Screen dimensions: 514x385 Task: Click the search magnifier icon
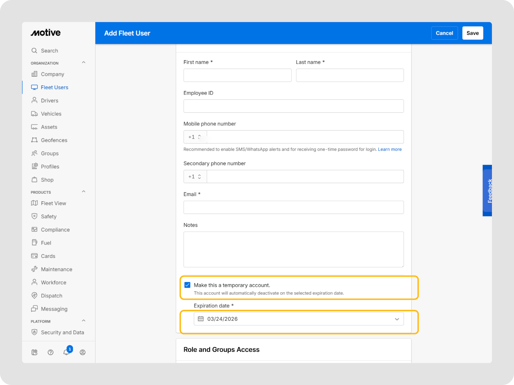(34, 51)
